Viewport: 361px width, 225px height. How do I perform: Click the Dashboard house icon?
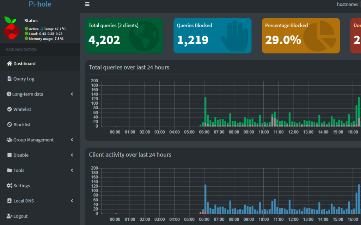tap(10, 64)
